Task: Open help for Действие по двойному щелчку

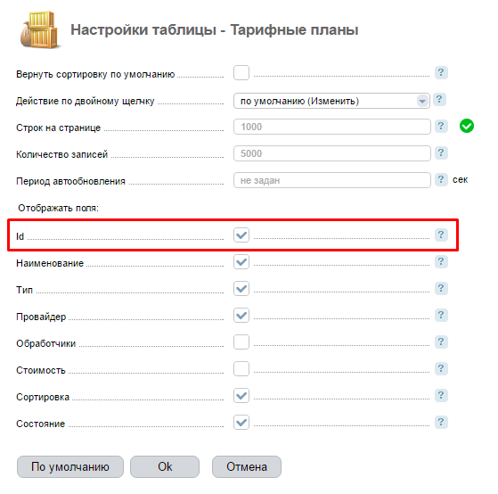Action: tap(439, 100)
